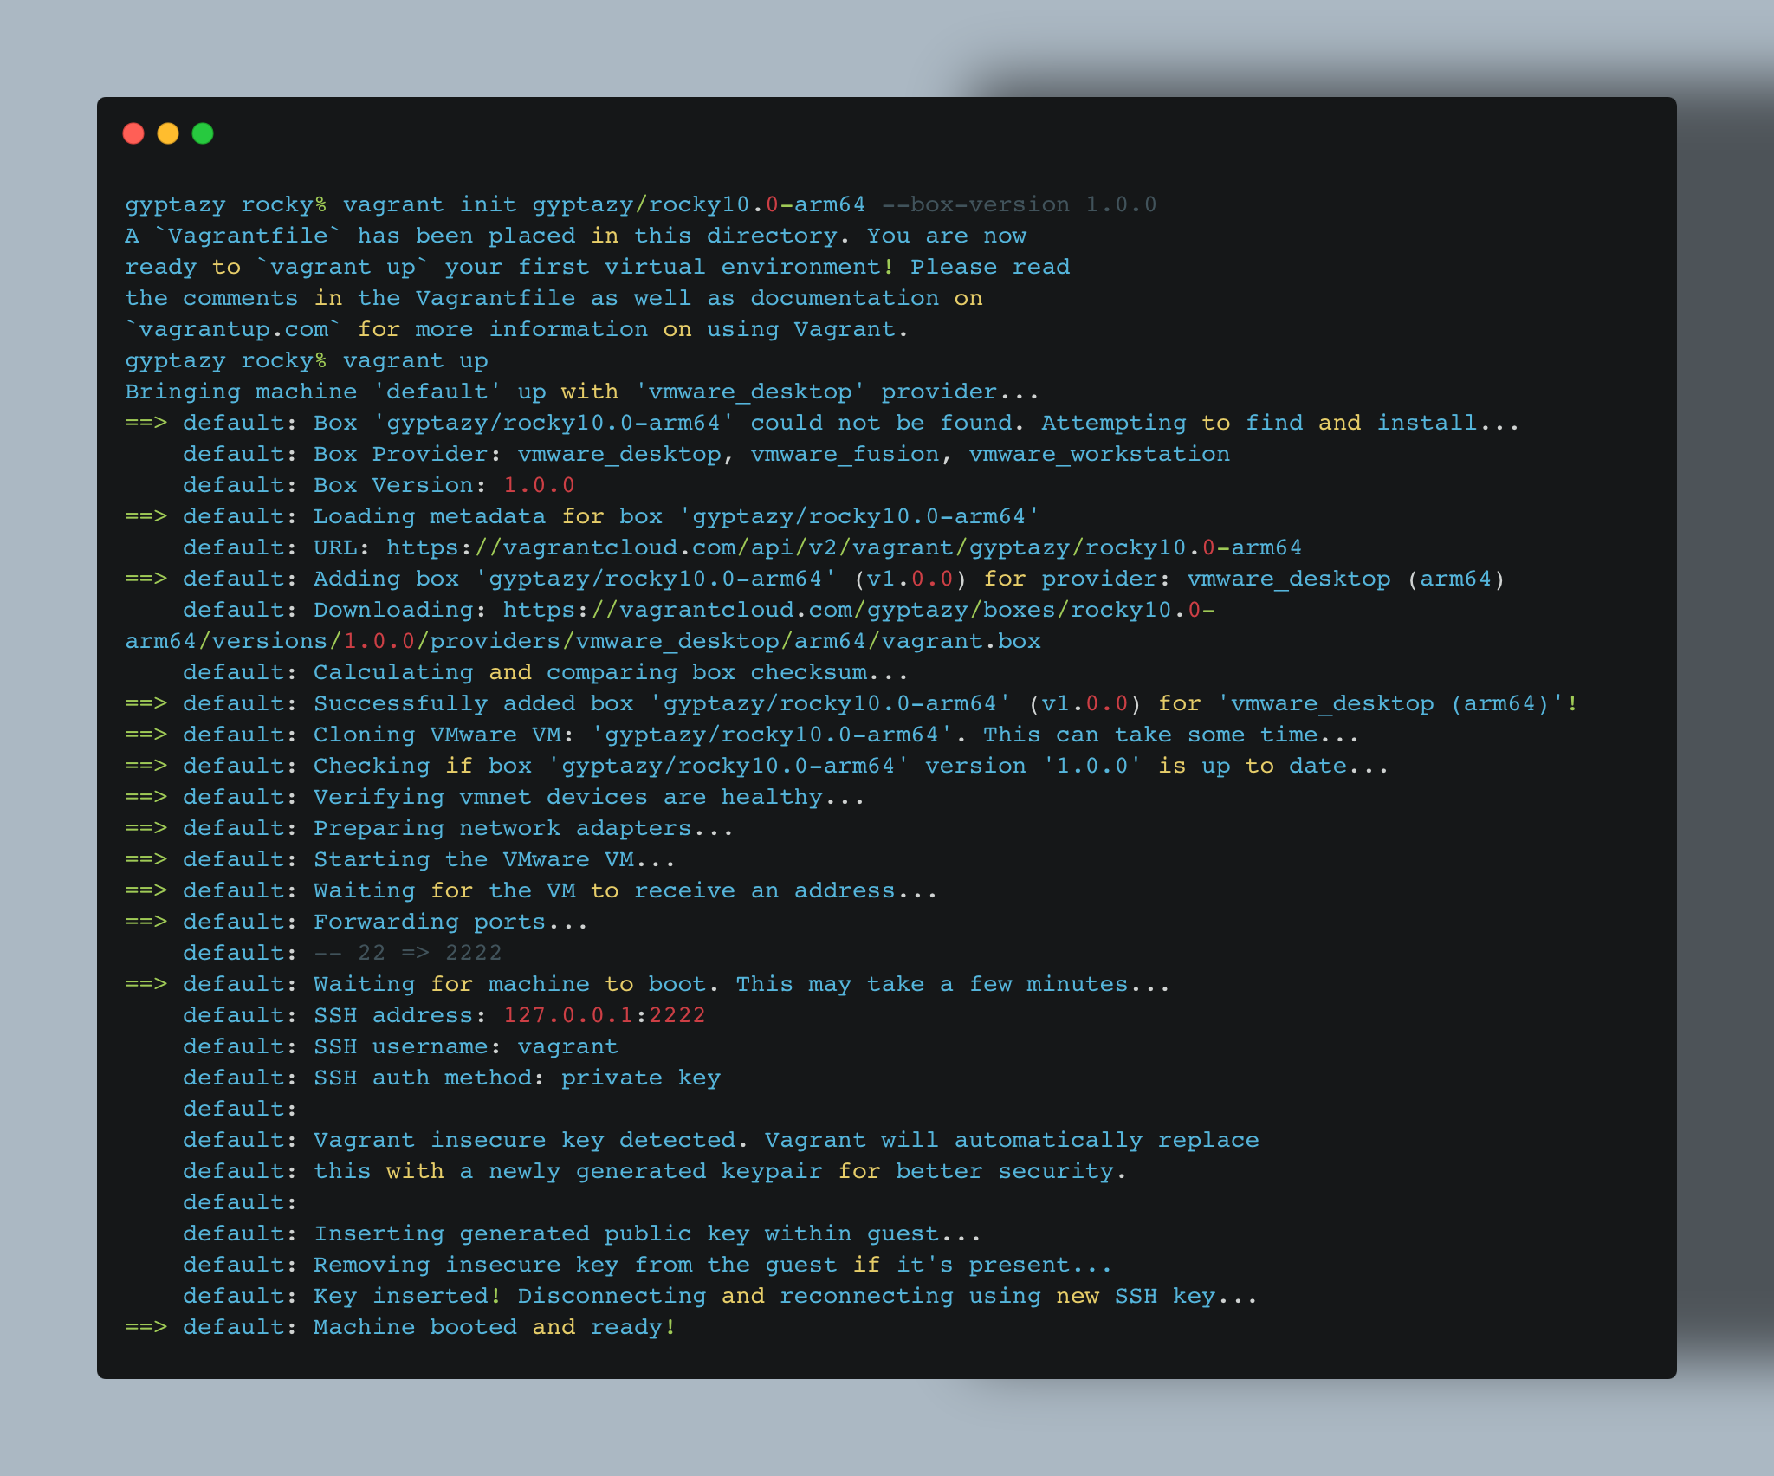Click 'Calculating and comparing box checksum...' line

546,673
